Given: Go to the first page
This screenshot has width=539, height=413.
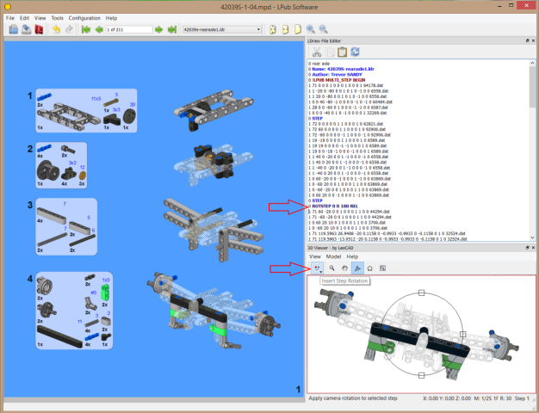Looking at the screenshot, I should click(x=85, y=29).
